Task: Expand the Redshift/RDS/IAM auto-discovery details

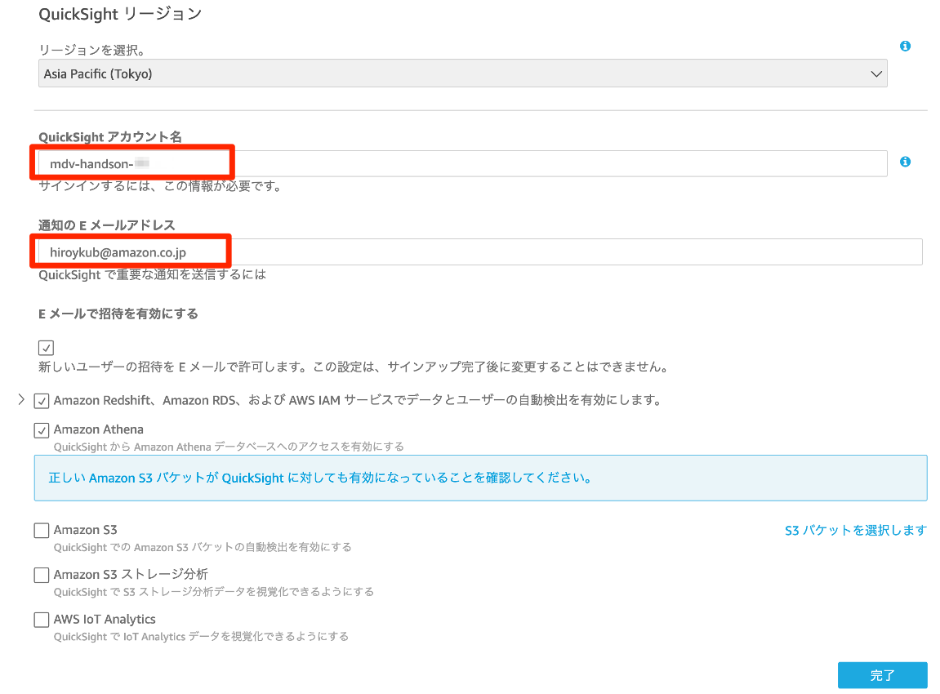Action: point(21,399)
